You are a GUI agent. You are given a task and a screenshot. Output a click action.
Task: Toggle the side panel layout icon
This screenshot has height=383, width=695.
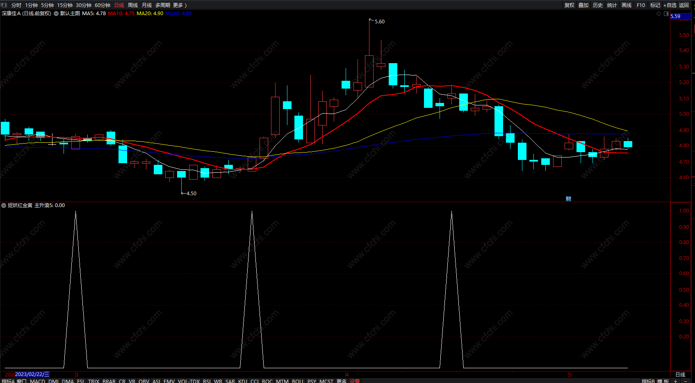coord(666,14)
